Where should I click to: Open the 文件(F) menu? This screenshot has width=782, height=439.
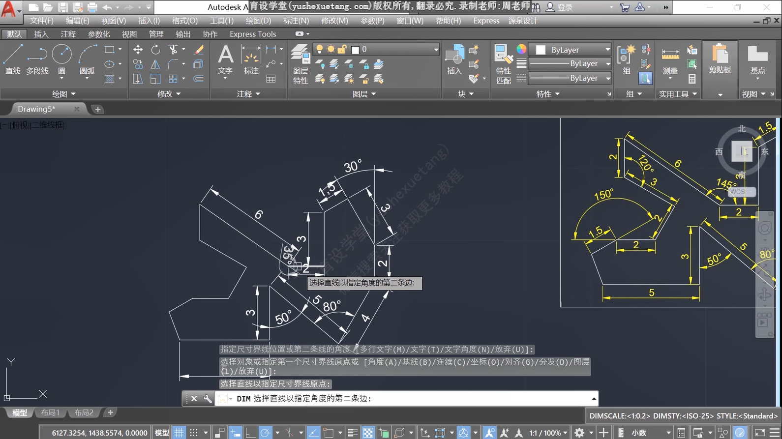point(41,21)
